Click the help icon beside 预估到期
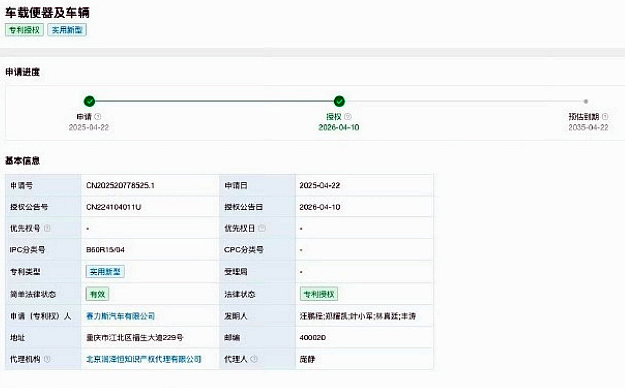 605,117
